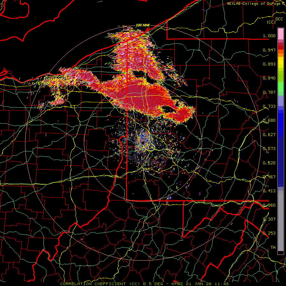
Task: Click the Correlation Coefficient caption at bottom
Action: tap(144, 284)
